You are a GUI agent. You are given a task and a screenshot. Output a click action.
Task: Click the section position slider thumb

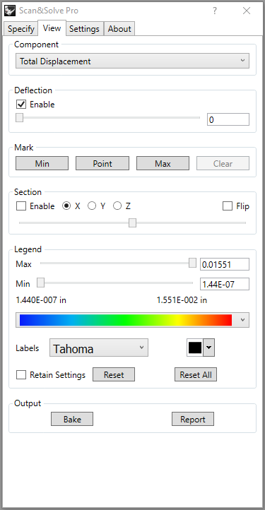(x=133, y=223)
